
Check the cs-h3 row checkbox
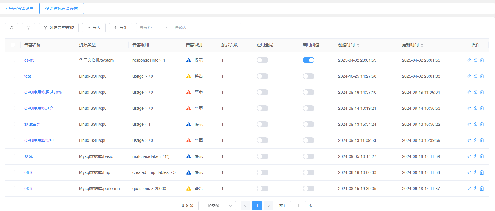point(13,60)
